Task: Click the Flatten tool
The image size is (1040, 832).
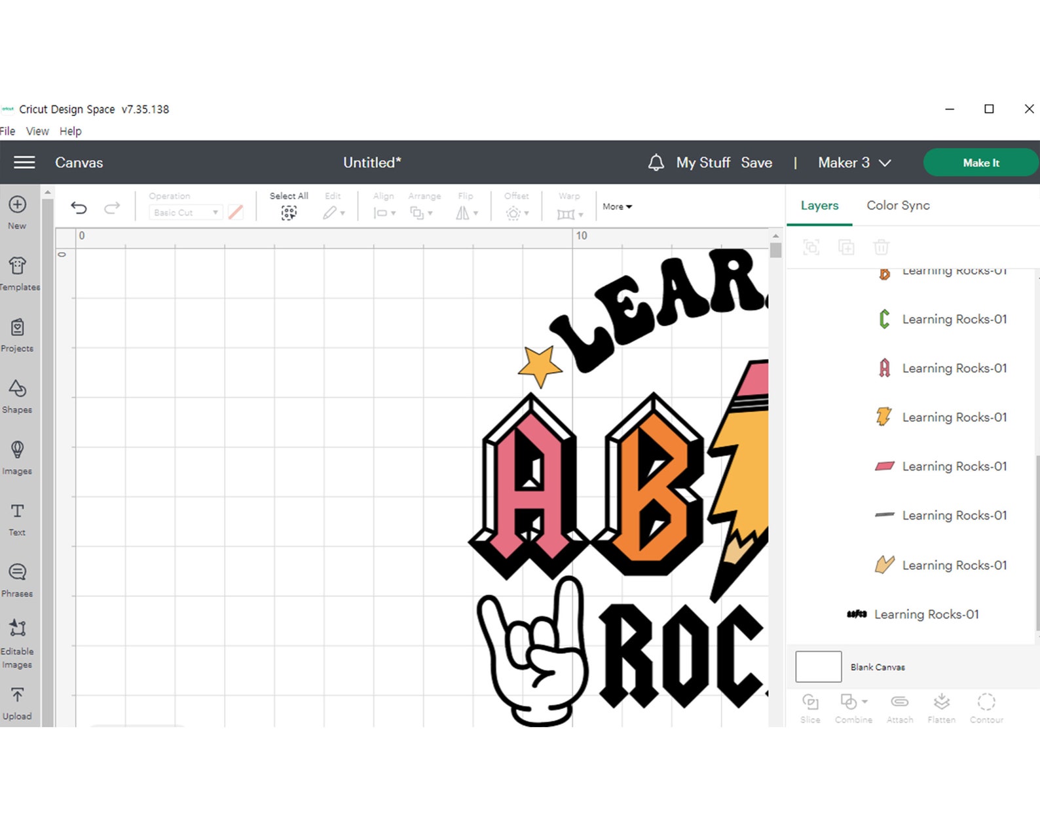Action: click(x=941, y=708)
